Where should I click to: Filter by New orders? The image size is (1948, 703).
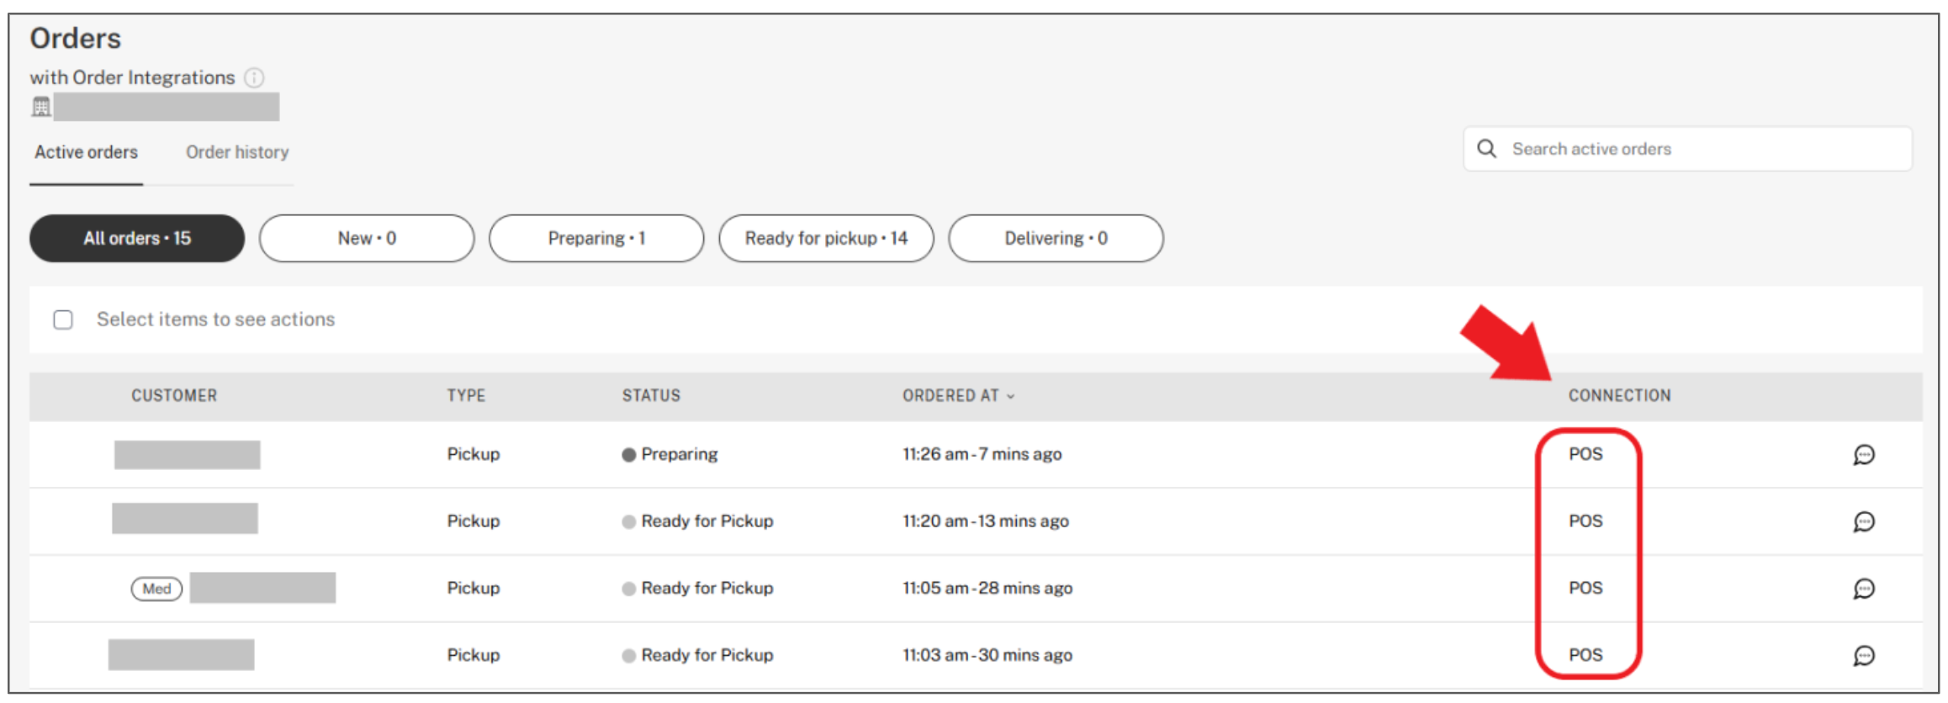[x=367, y=239]
